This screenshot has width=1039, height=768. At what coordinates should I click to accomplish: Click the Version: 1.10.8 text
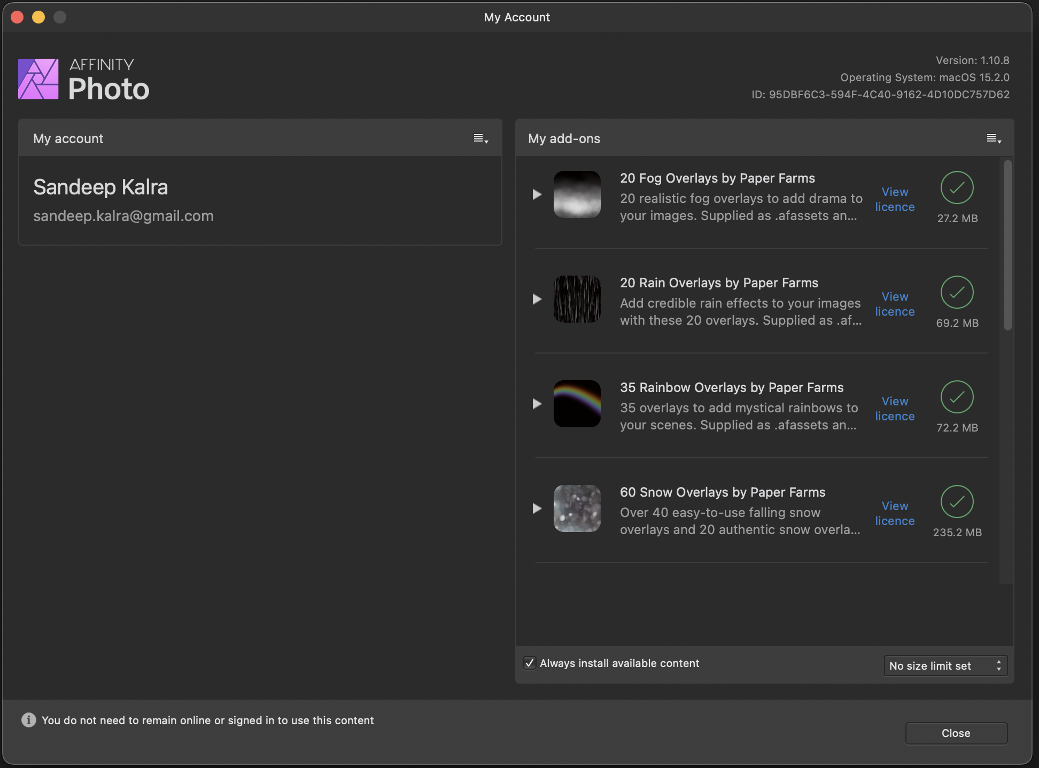972,60
